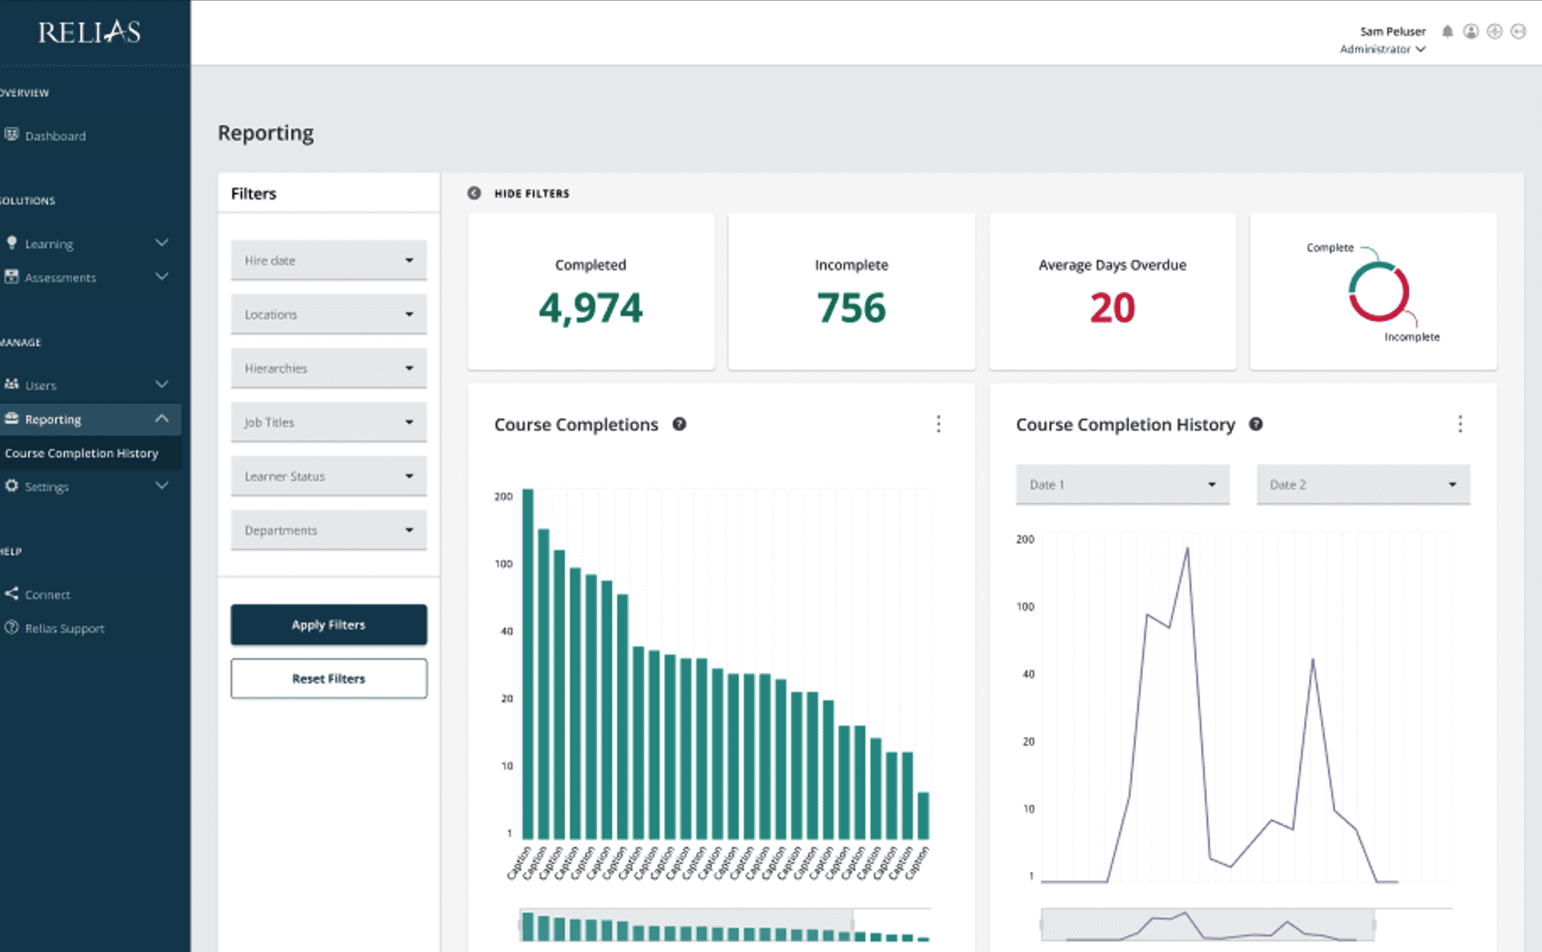Open Relias Support link
Screen dimensions: 1542x952
pos(64,629)
